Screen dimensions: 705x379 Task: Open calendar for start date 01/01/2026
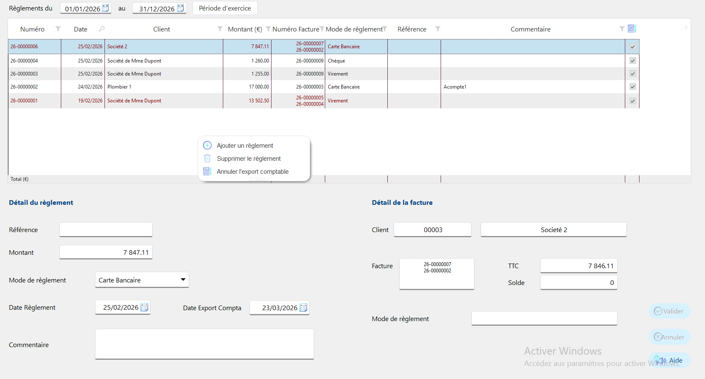coord(105,8)
